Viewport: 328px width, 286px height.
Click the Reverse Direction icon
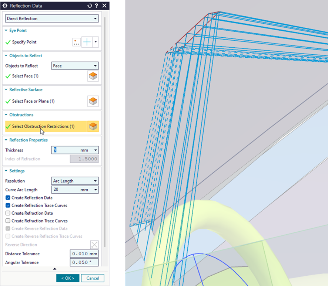94,245
